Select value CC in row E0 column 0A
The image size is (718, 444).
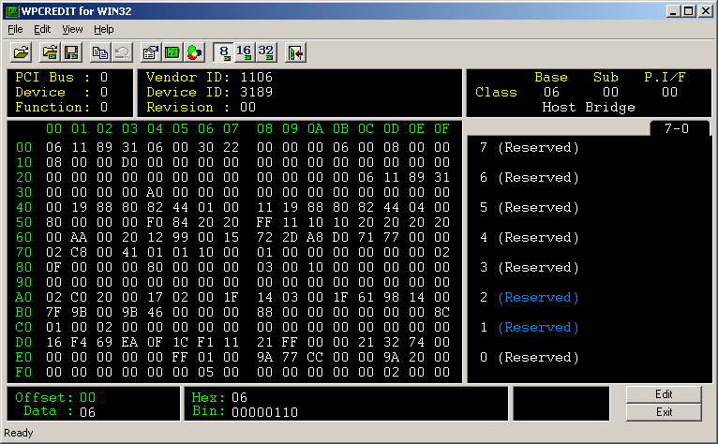315,357
